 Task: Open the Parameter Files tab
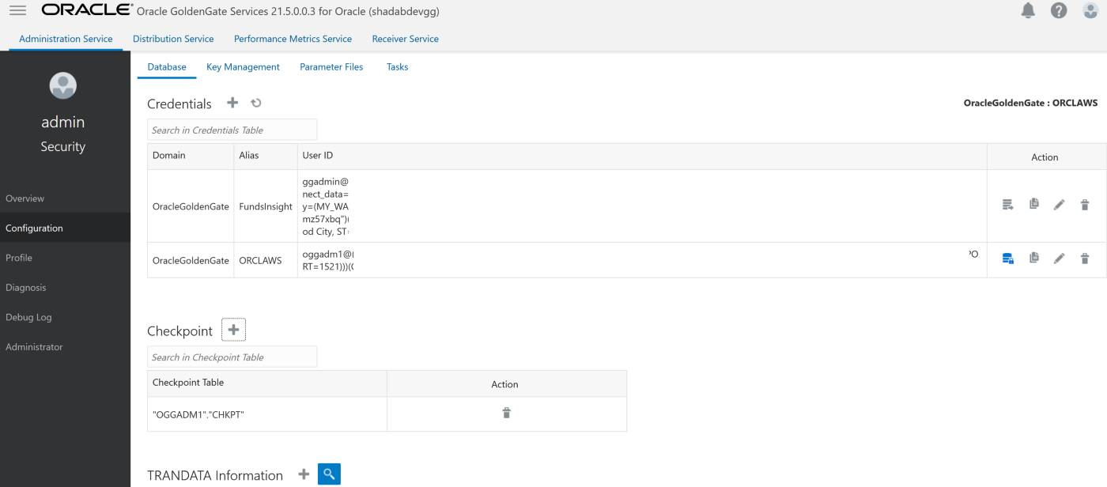331,67
